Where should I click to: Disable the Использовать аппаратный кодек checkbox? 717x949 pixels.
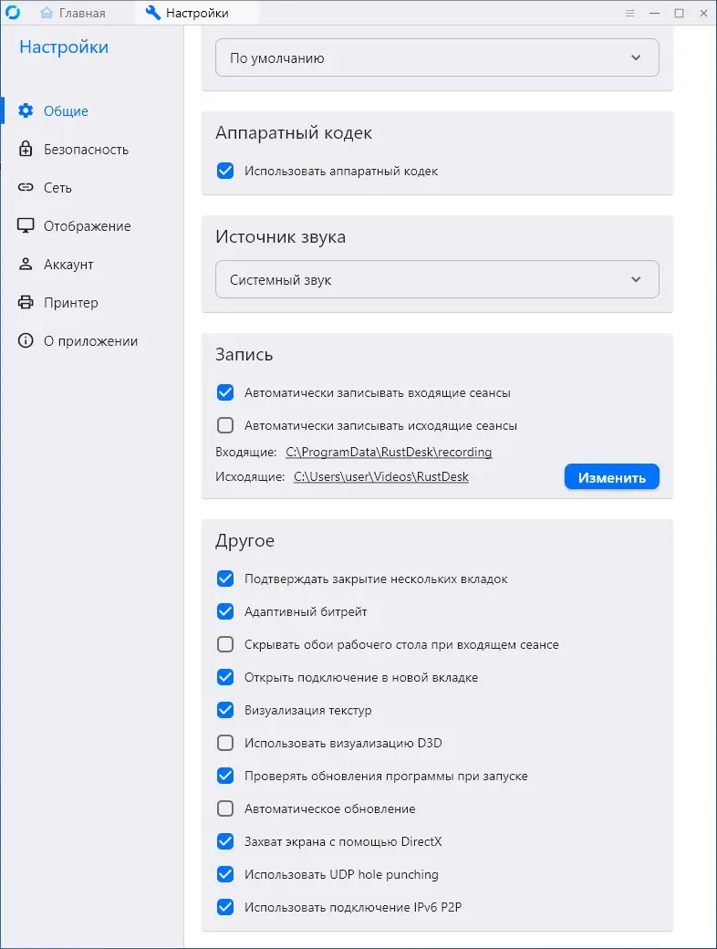click(225, 171)
